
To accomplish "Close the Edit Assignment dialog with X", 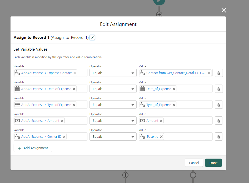I will (x=224, y=10).
